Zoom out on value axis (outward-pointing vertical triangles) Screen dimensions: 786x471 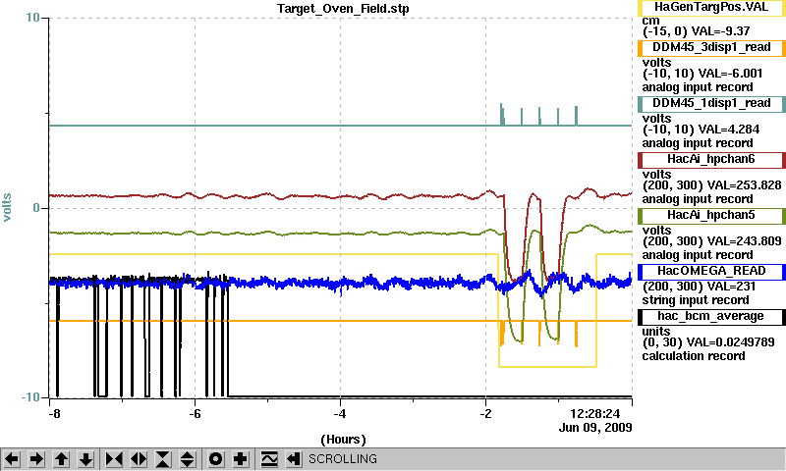(188, 459)
